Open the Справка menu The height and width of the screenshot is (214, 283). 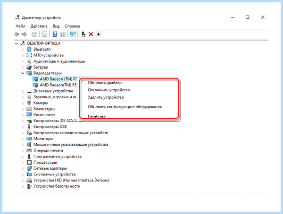pyautogui.click(x=72, y=26)
